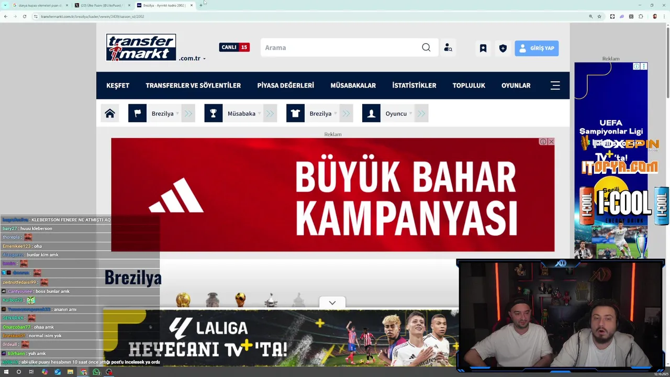This screenshot has height=377, width=670.
Task: Click the home icon in breadcrumb bar
Action: (110, 113)
